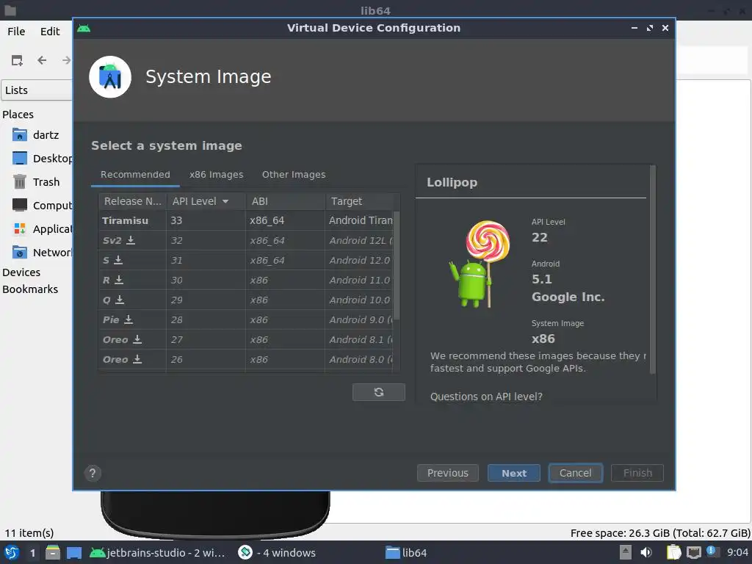Download the Pie system image

click(x=128, y=319)
